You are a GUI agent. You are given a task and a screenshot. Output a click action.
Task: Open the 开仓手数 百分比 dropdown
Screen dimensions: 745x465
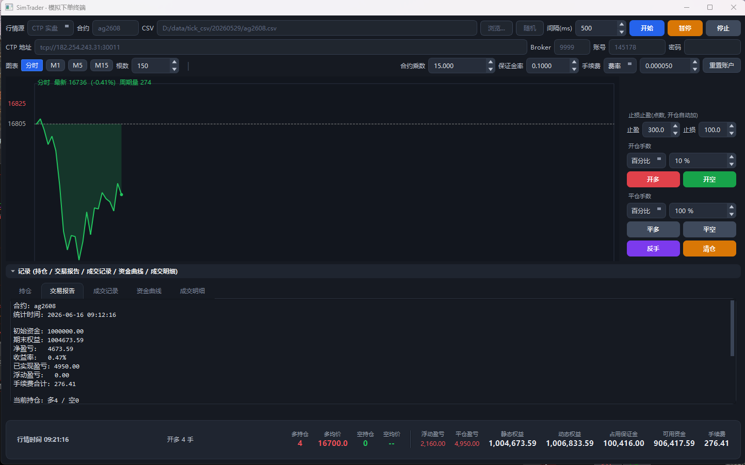pyautogui.click(x=646, y=161)
